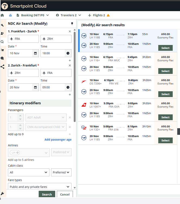Remove the Frankfurt - Zurich segment with X
The image size is (180, 204).
(x=70, y=32)
